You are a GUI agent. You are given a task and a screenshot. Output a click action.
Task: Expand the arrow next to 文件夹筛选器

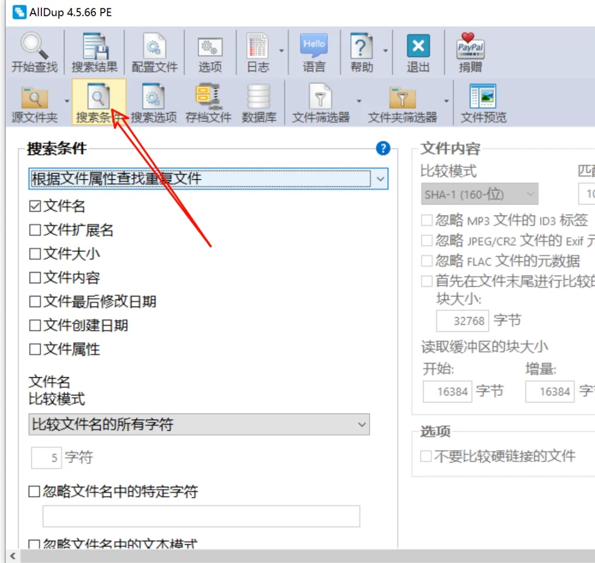point(446,101)
